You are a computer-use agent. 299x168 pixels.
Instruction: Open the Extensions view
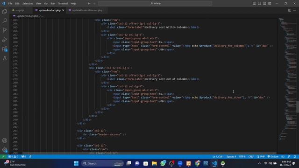(5, 49)
